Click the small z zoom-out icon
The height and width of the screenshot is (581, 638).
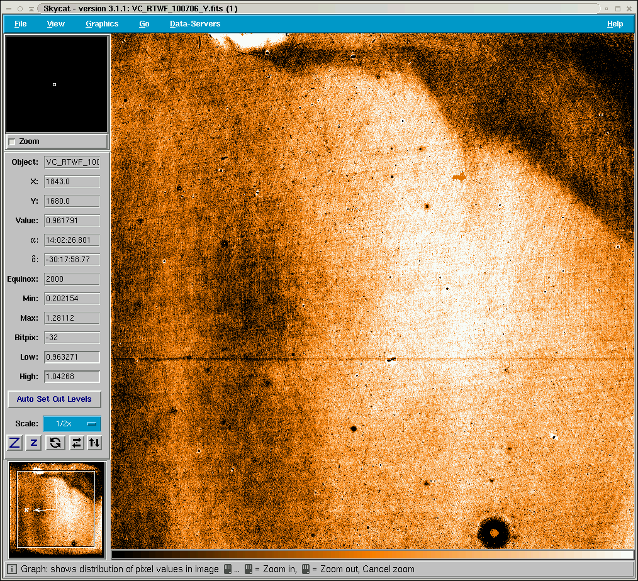coord(34,443)
